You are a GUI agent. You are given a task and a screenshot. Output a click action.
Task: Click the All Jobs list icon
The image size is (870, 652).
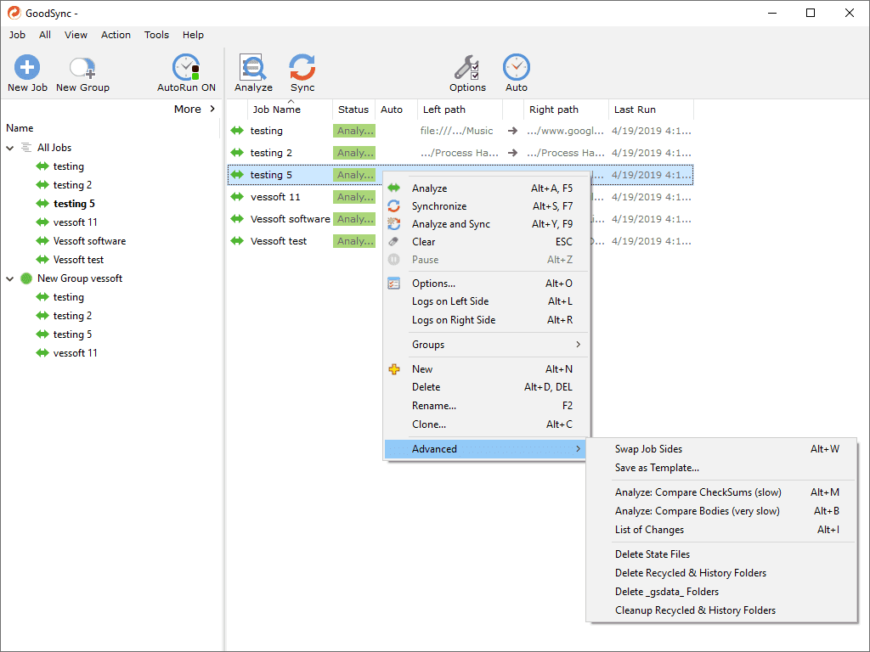point(26,148)
